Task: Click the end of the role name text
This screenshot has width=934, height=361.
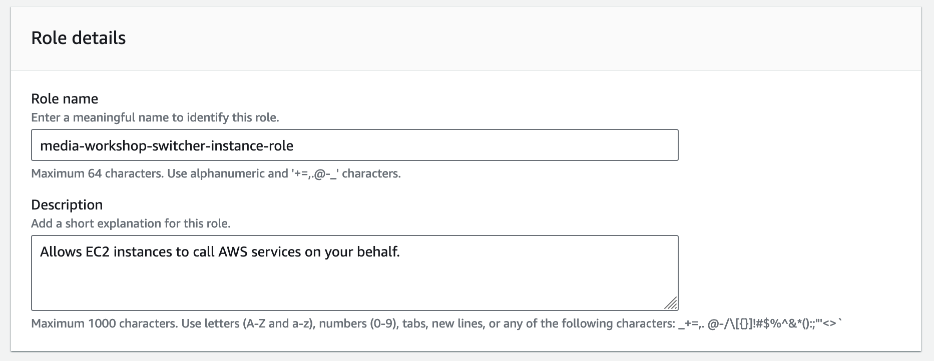Action: pyautogui.click(x=295, y=146)
